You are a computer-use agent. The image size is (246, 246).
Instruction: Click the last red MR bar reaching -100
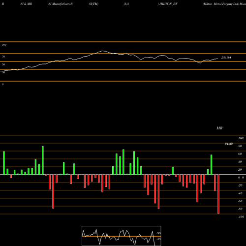pyautogui.click(x=218, y=194)
